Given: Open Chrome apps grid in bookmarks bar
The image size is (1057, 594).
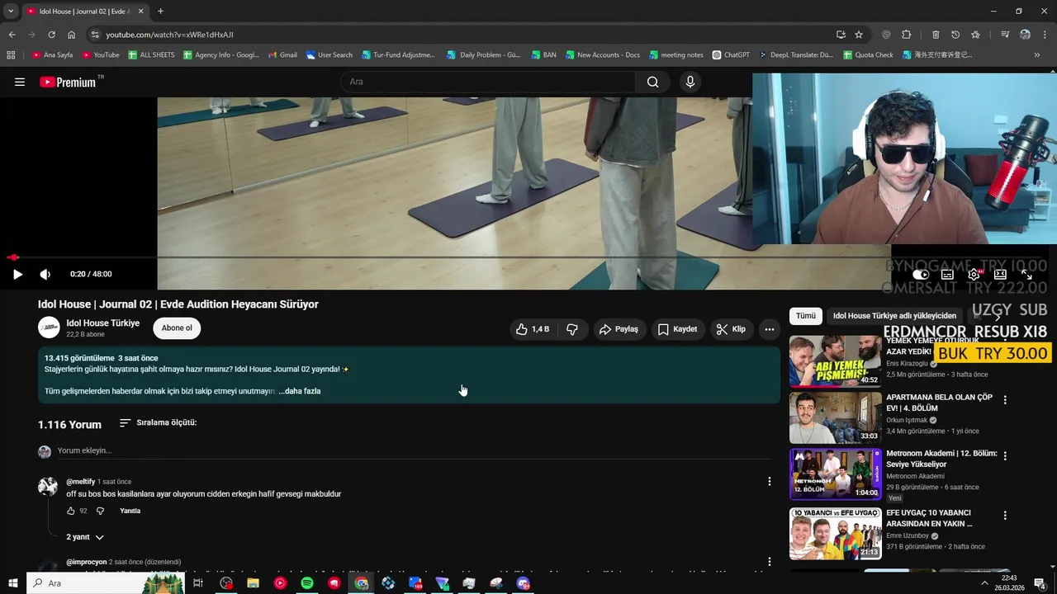Looking at the screenshot, I should (11, 55).
